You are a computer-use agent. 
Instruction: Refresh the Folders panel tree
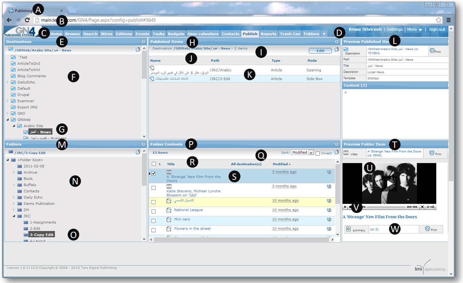pyautogui.click(x=138, y=152)
